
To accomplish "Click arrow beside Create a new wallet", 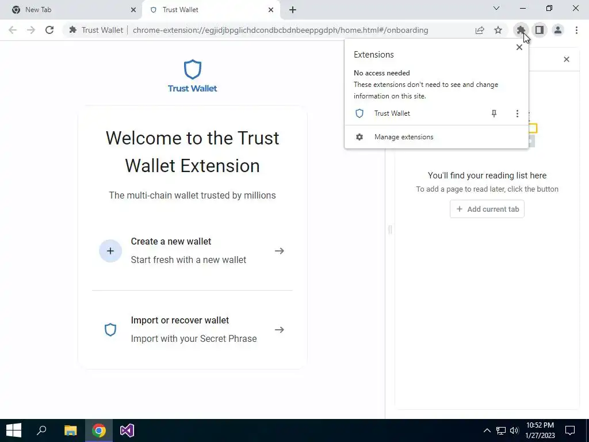I will pyautogui.click(x=279, y=251).
